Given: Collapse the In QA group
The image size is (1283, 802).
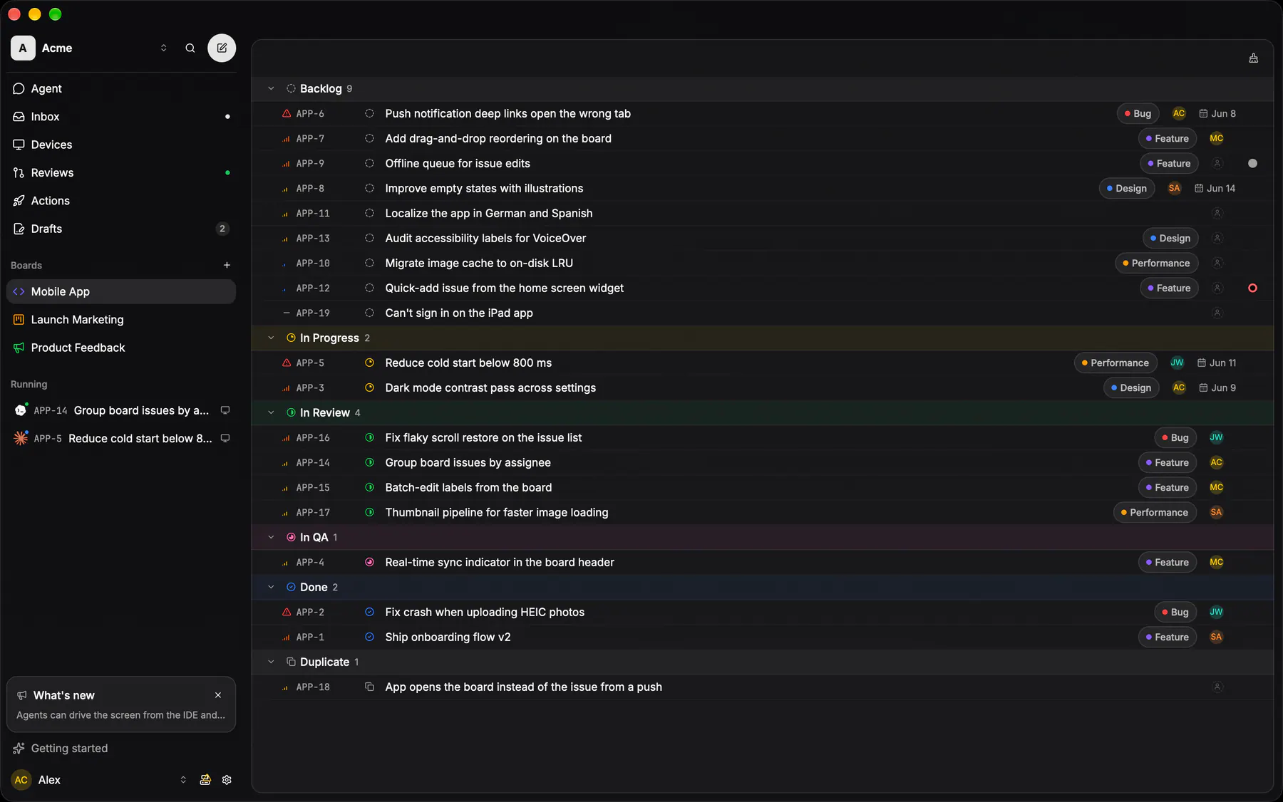Looking at the screenshot, I should [x=271, y=537].
